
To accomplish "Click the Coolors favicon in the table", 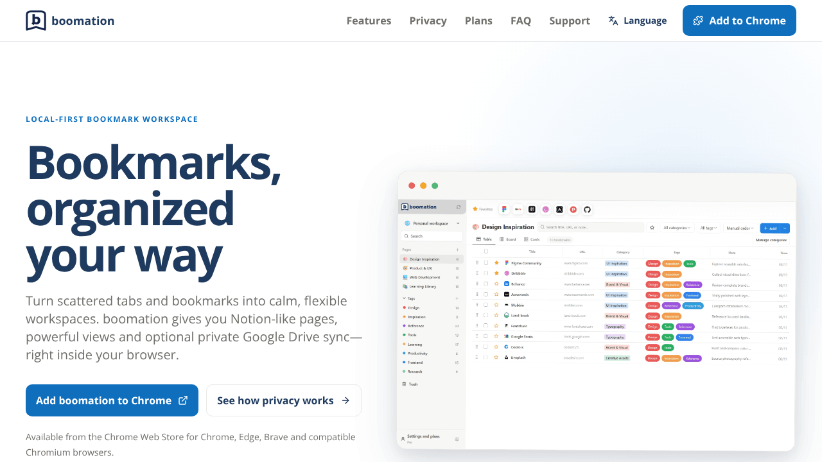I will coord(507,347).
